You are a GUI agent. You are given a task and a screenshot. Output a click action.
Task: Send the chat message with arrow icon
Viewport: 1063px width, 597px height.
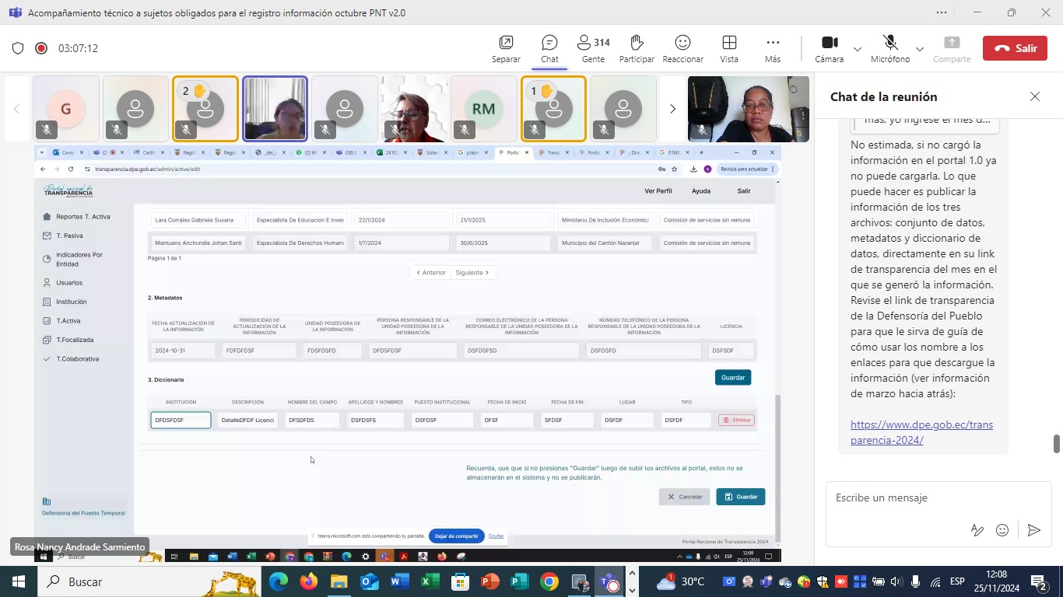coord(1033,530)
